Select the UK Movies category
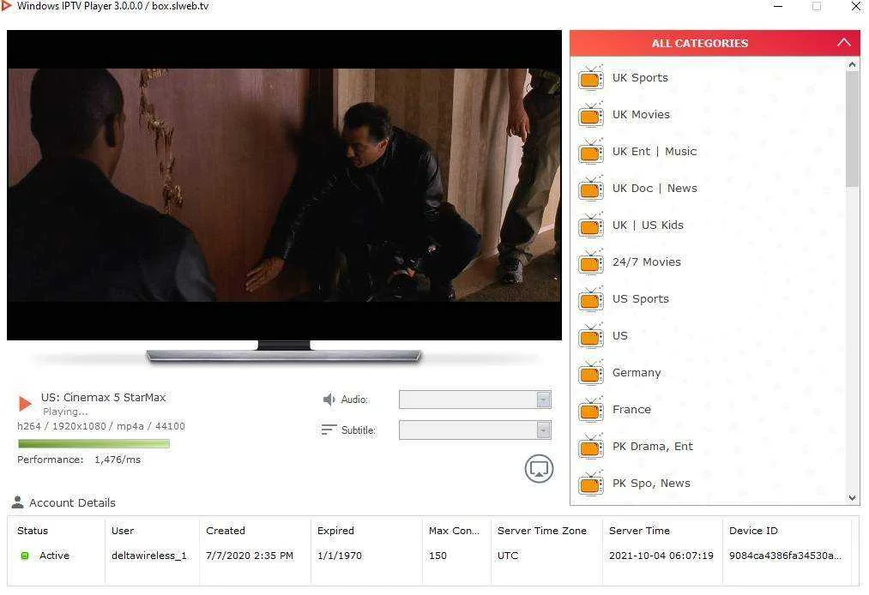The image size is (869, 595). click(641, 115)
